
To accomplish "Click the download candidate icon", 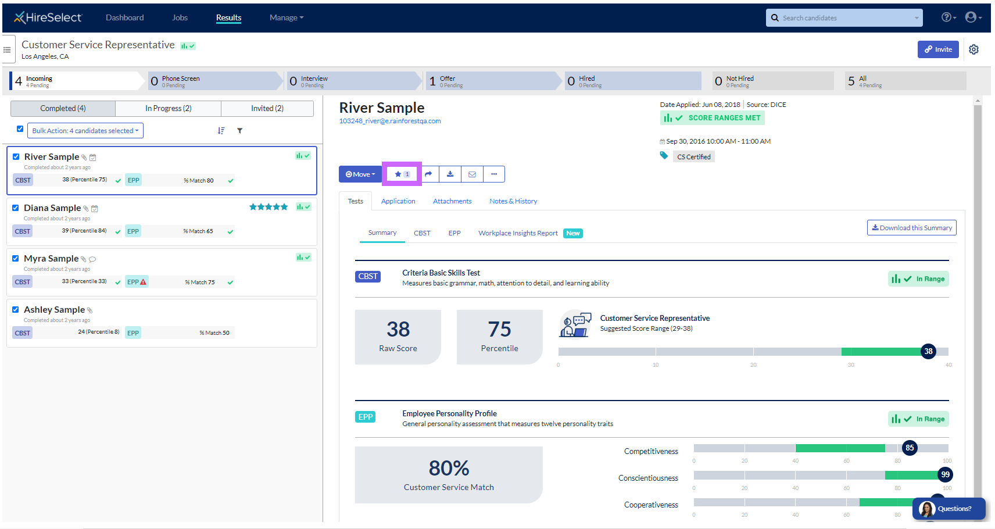I will (450, 174).
